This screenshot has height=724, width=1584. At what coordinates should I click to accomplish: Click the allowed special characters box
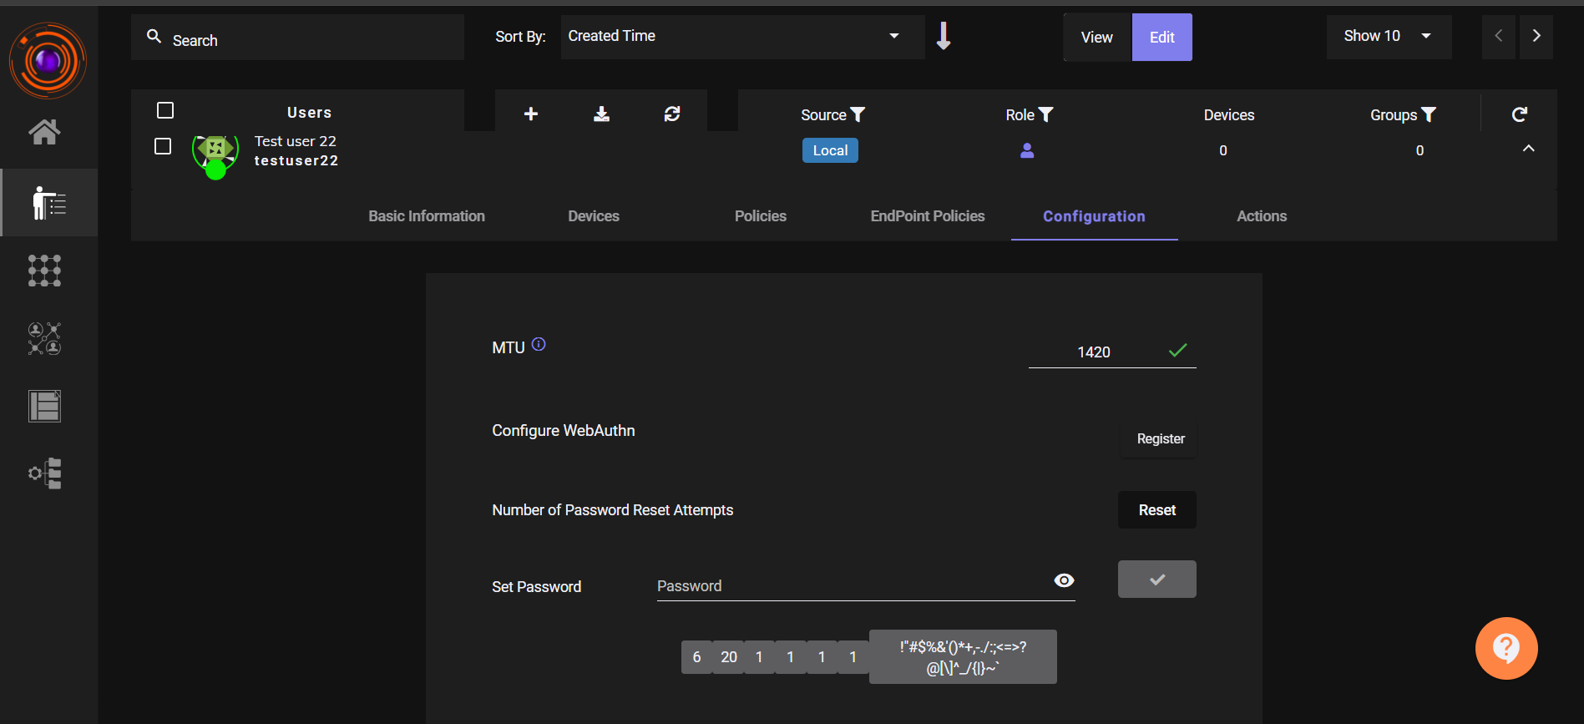pos(963,657)
